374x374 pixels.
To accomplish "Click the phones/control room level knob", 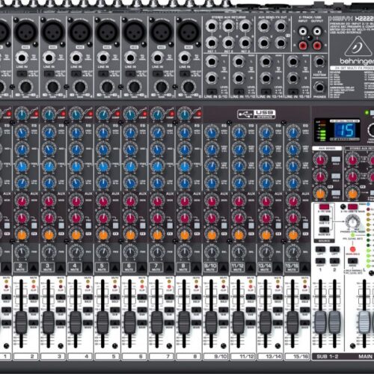I will (x=352, y=221).
